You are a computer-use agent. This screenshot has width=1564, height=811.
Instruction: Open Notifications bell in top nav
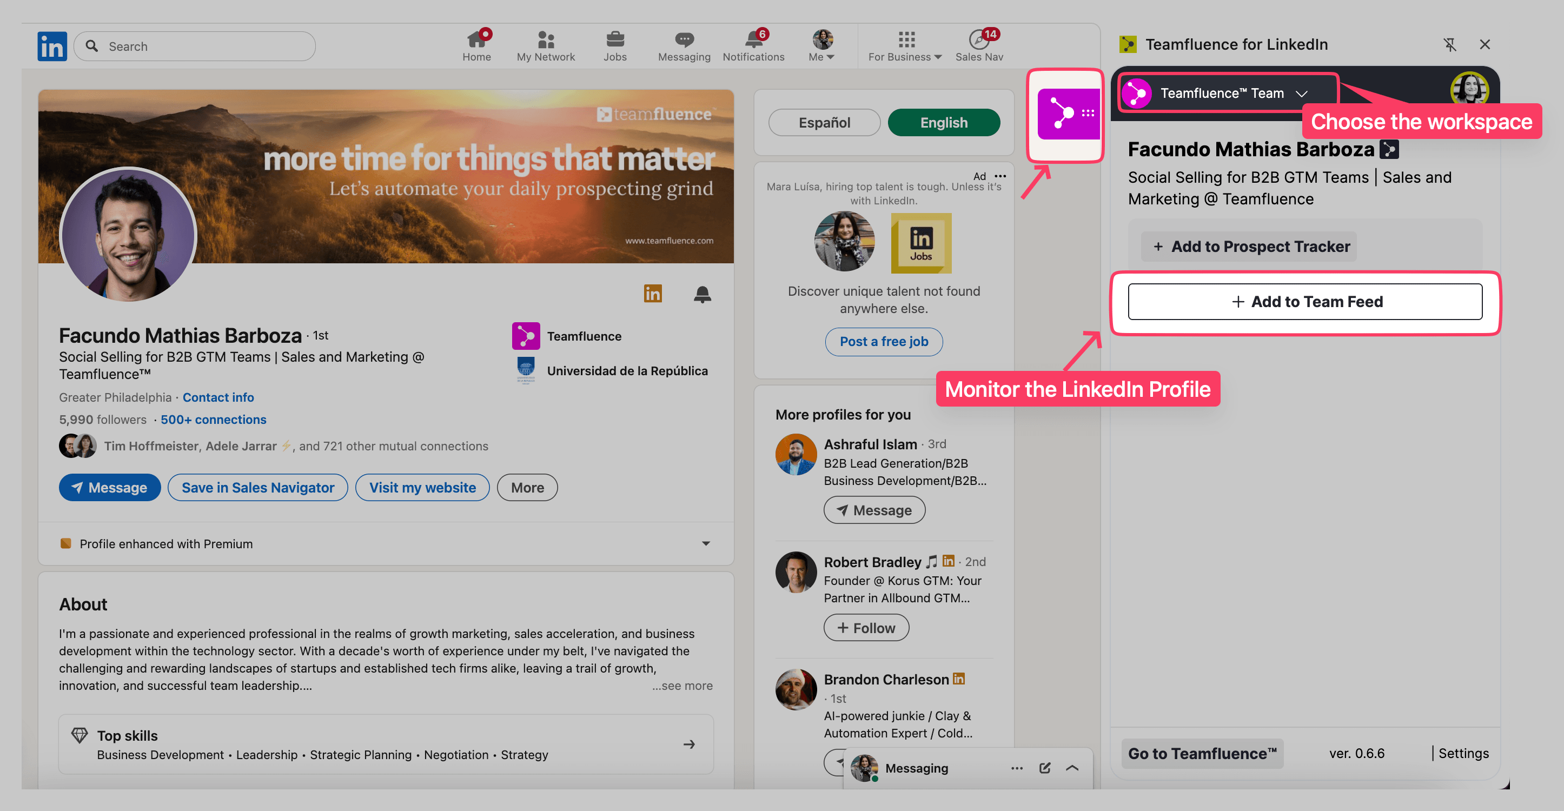(753, 40)
